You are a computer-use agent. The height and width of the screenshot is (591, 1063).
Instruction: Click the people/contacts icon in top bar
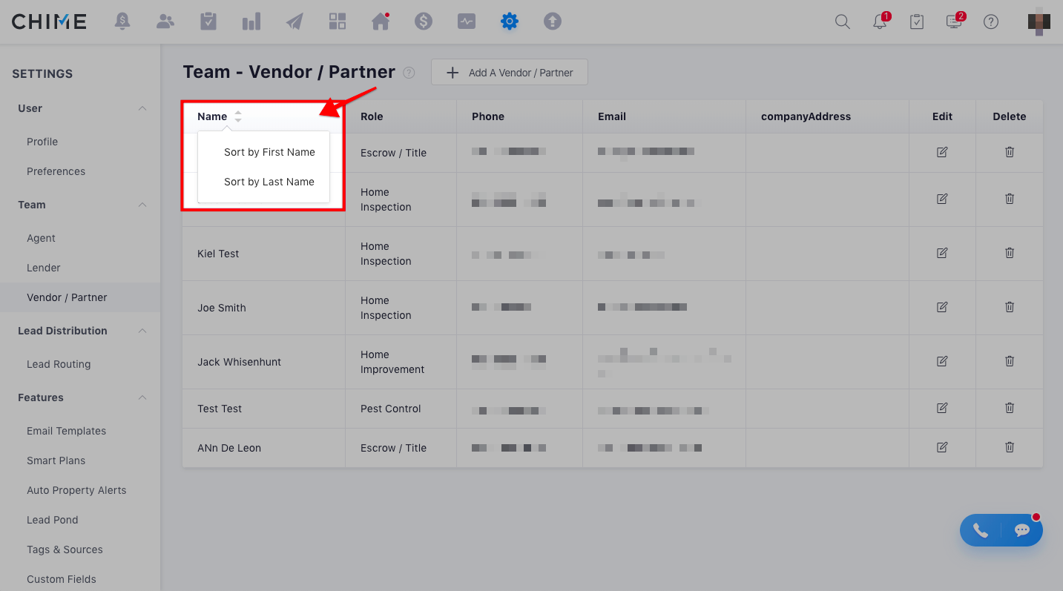click(x=165, y=22)
